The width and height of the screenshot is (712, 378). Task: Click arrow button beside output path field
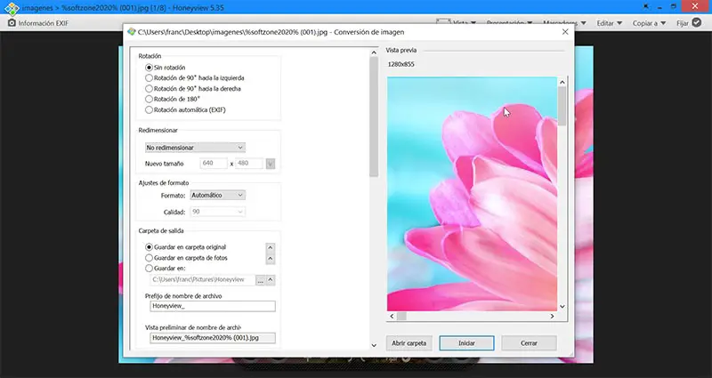point(271,280)
